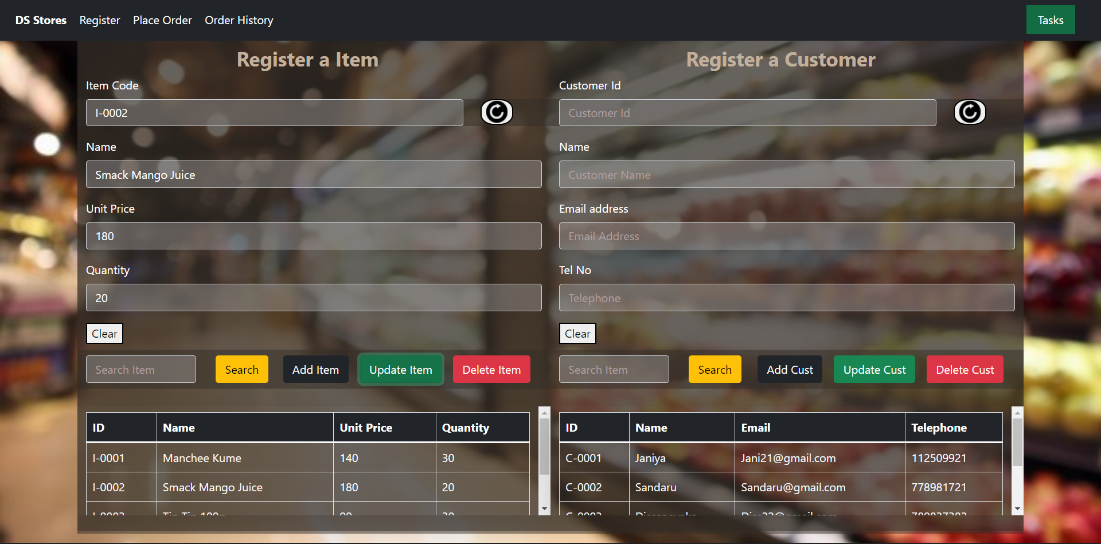Open the Register menu item

(100, 20)
